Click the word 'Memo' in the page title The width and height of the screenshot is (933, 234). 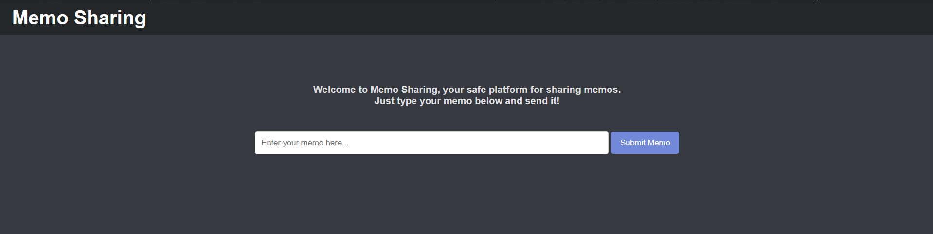(x=40, y=18)
